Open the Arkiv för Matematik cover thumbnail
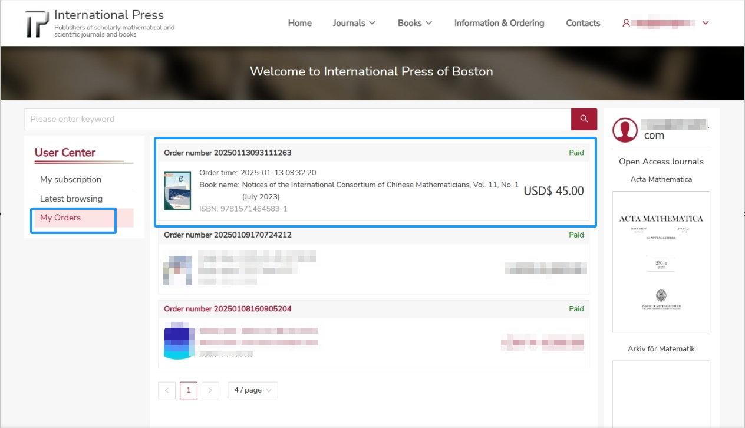 661,394
